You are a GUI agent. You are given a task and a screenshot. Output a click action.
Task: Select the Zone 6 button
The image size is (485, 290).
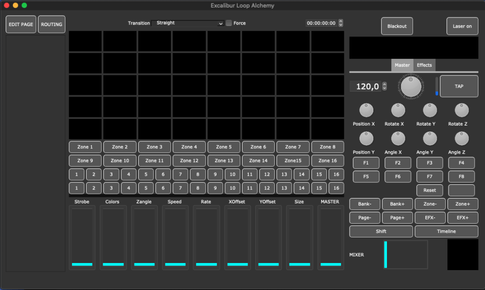coord(258,147)
